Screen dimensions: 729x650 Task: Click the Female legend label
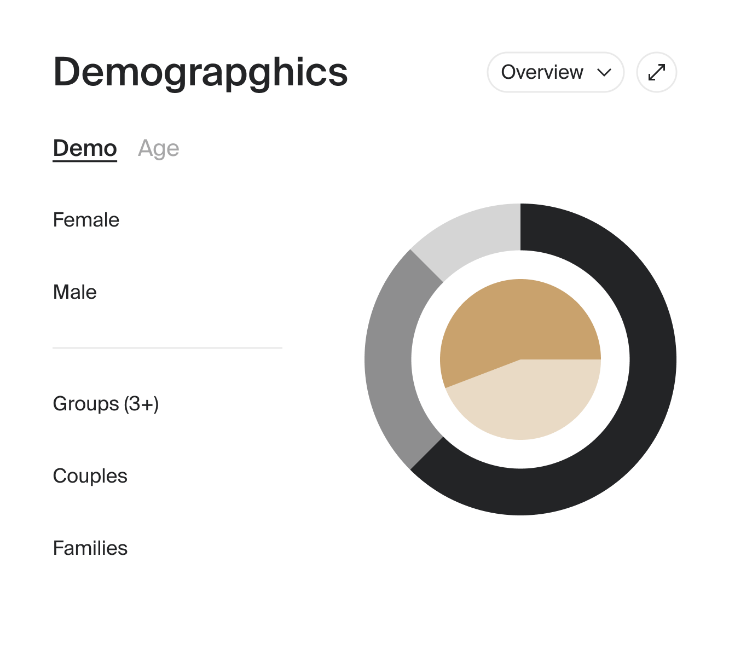(86, 220)
